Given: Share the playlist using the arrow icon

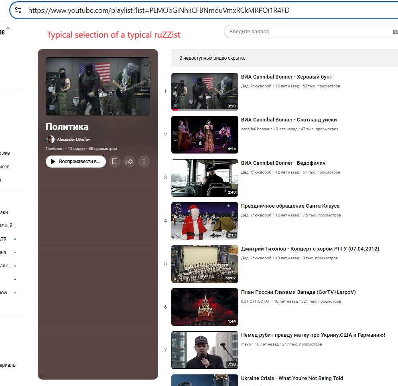Looking at the screenshot, I should [x=129, y=162].
